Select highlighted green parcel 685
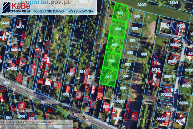The height and width of the screenshot is (129, 193). click(115, 45)
